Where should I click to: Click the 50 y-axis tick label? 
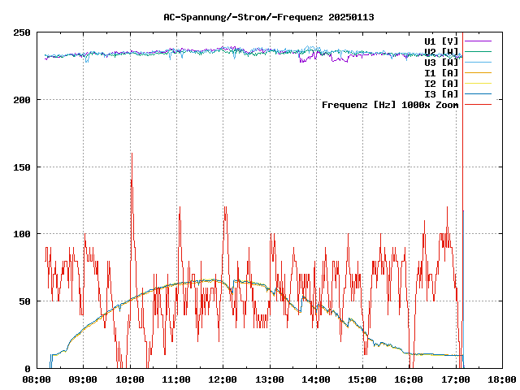24,301
